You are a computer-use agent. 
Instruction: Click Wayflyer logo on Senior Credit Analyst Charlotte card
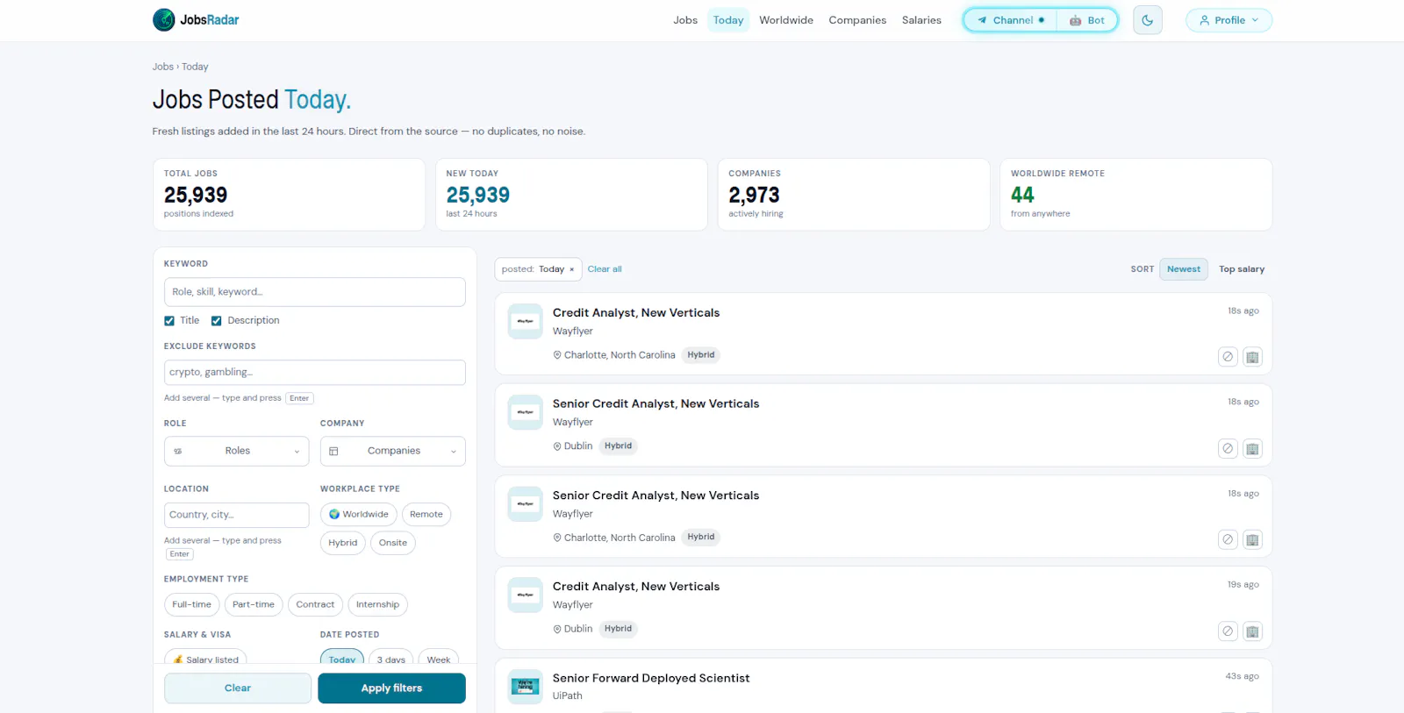(x=526, y=504)
